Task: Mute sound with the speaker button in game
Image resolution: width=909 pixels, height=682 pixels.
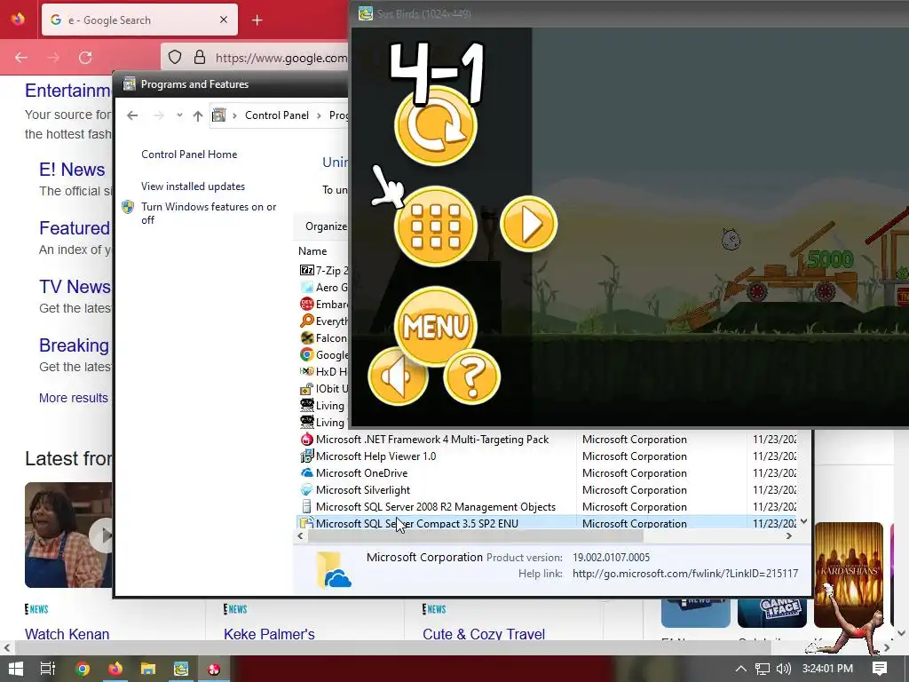Action: pos(398,377)
